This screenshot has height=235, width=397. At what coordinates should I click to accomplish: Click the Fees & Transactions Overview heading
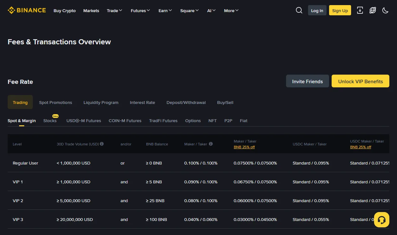[59, 42]
